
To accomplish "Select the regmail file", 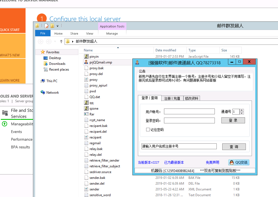I will 95,143.
